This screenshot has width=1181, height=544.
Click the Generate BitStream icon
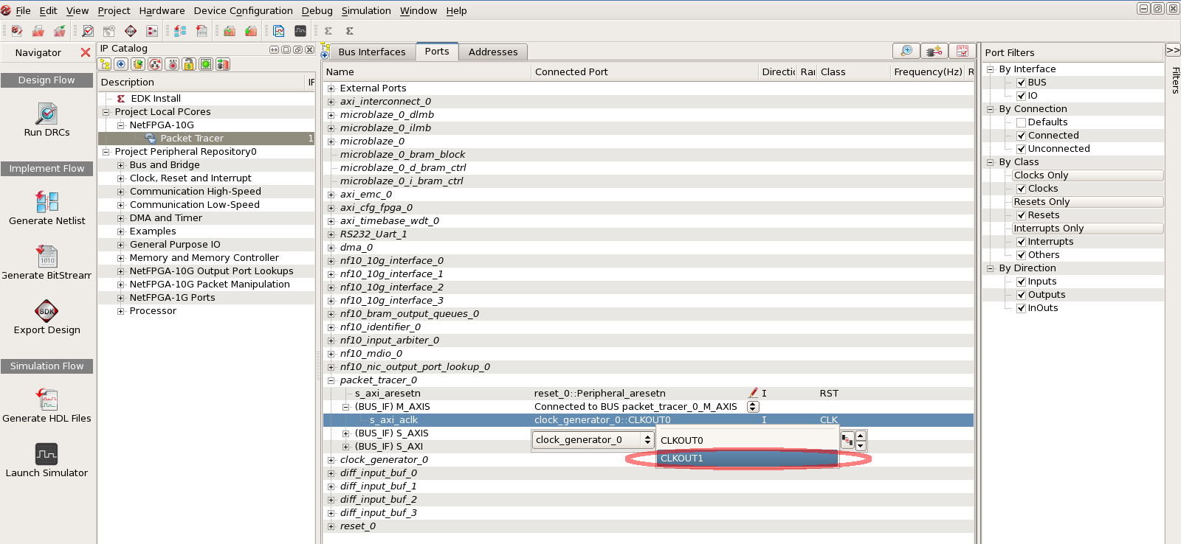pos(47,257)
